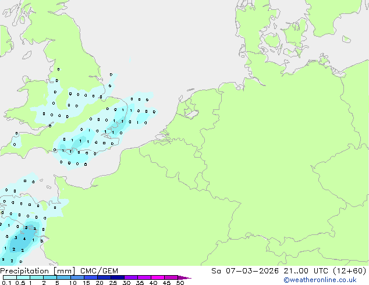Click the '0.5' legend scale value
The image size is (369, 285).
20,283
